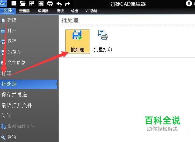195x142 pixels.
Task: Choose 另存为 in the file menu
Action: 14,52
